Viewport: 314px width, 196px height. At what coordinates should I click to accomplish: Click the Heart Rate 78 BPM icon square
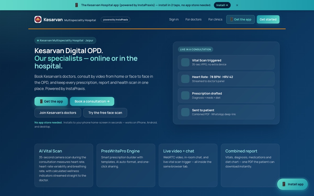point(185,79)
